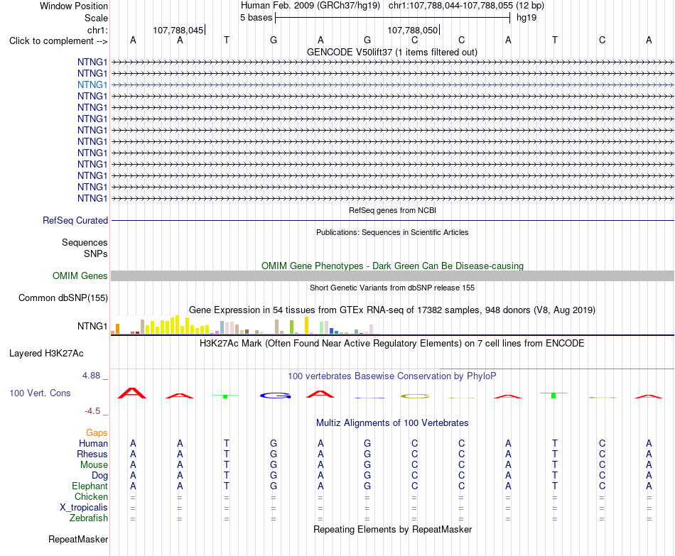Click the 100 vertebrates Basewise Conservation title
Image resolution: width=675 pixels, height=556 pixels.
pyautogui.click(x=392, y=376)
